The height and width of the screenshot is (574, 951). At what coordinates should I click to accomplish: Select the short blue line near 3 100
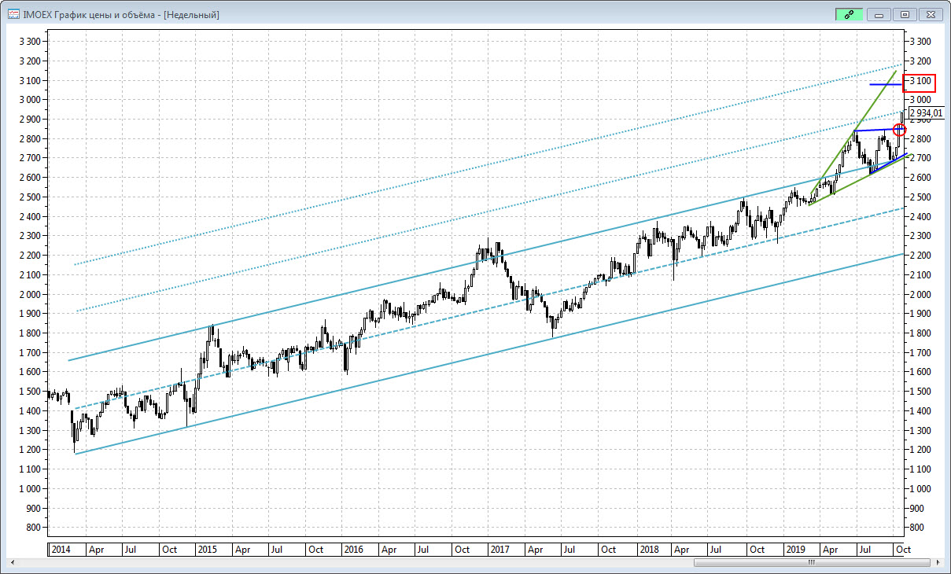click(x=885, y=84)
